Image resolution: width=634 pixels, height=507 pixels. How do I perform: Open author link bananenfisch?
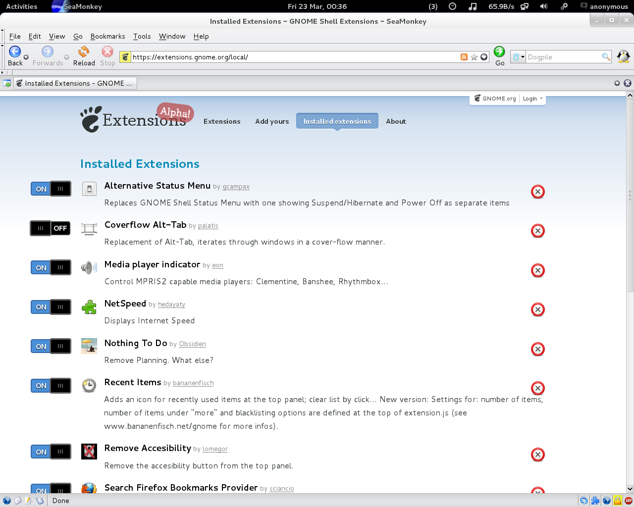[x=193, y=383]
